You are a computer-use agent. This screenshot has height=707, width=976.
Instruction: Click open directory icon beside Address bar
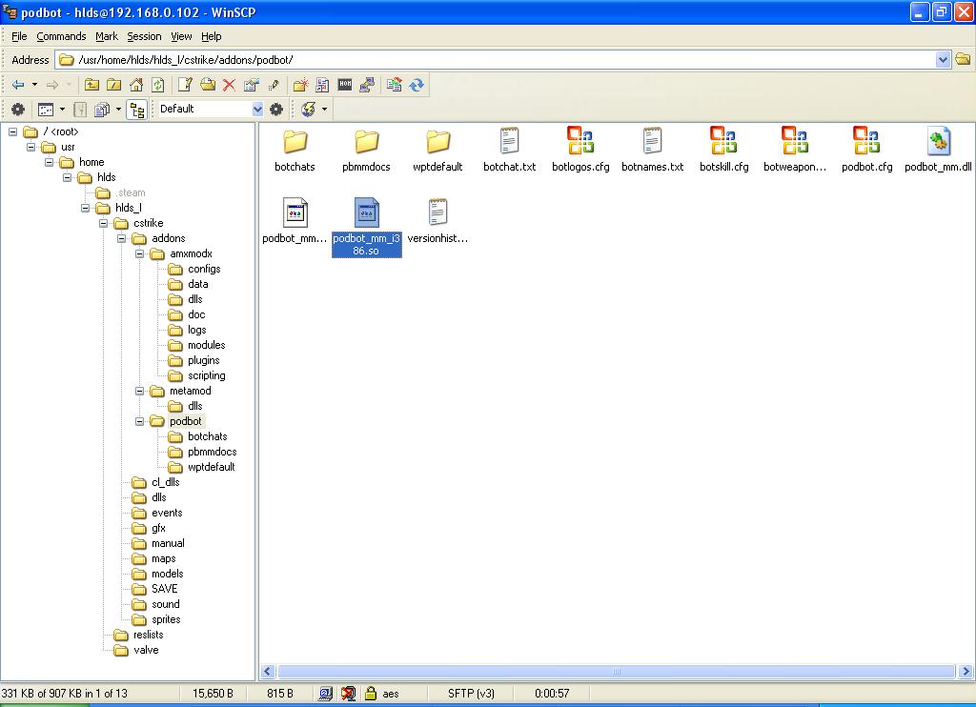click(963, 59)
